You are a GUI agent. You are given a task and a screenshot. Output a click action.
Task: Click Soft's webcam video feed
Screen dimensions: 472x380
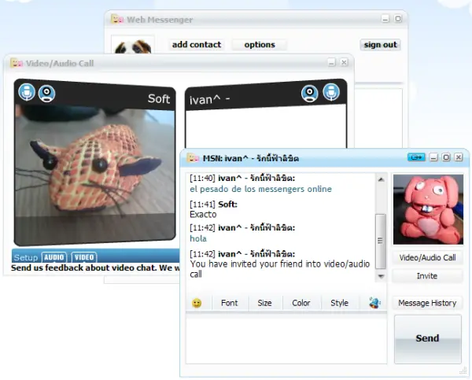(x=95, y=175)
